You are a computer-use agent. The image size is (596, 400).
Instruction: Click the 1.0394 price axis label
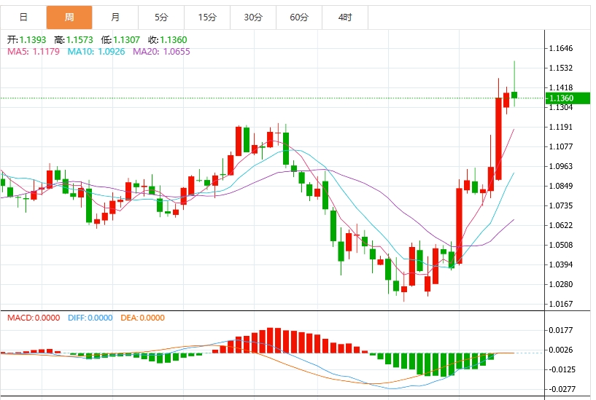coord(561,264)
